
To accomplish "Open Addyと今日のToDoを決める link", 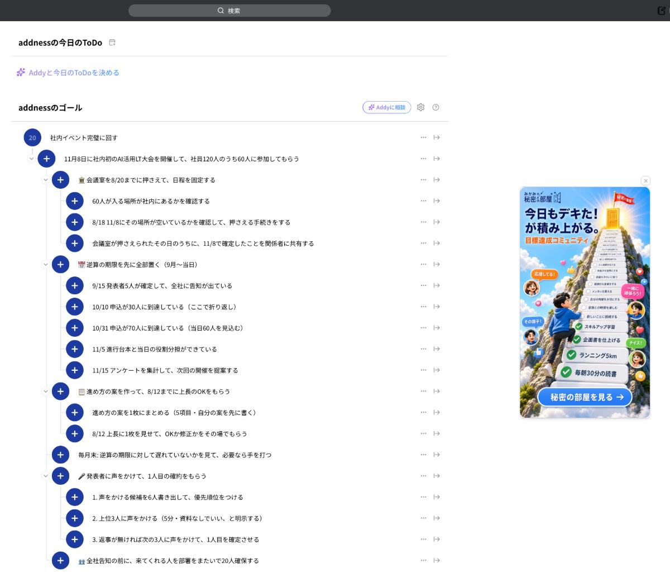I will click(68, 73).
